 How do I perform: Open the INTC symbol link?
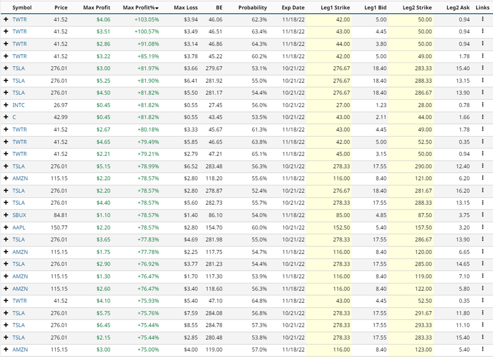[x=18, y=105]
